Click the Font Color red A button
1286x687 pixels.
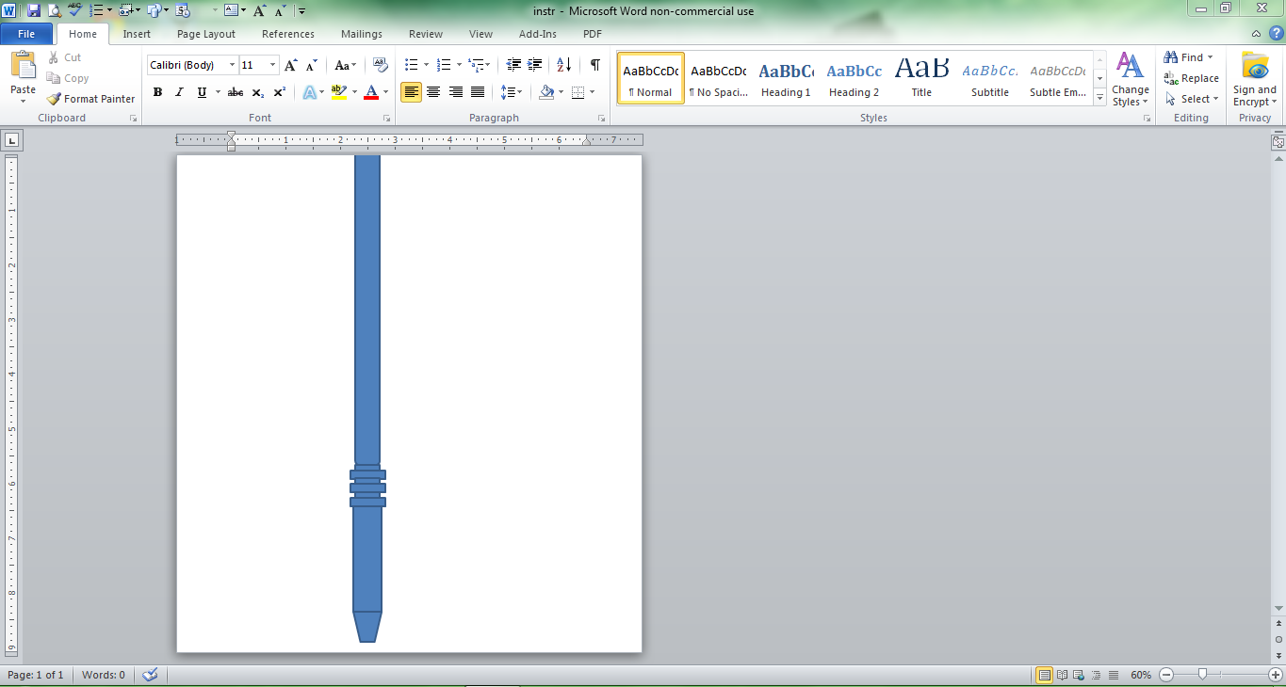click(371, 92)
